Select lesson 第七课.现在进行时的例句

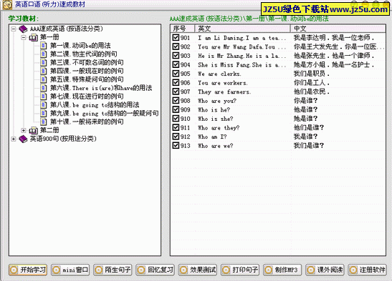(87, 97)
